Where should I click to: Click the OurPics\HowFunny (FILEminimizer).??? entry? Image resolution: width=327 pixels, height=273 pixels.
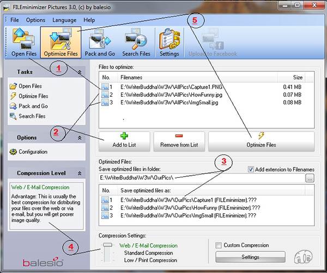click(190, 208)
